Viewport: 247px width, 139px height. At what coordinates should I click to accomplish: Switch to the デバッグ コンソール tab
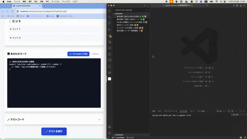[170, 111]
